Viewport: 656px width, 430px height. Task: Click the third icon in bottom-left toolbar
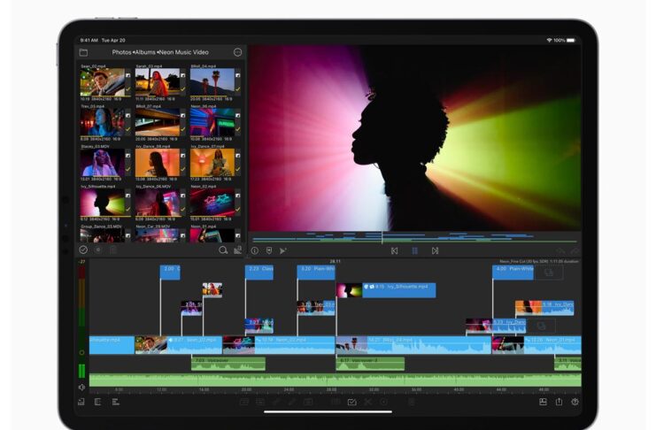click(115, 402)
